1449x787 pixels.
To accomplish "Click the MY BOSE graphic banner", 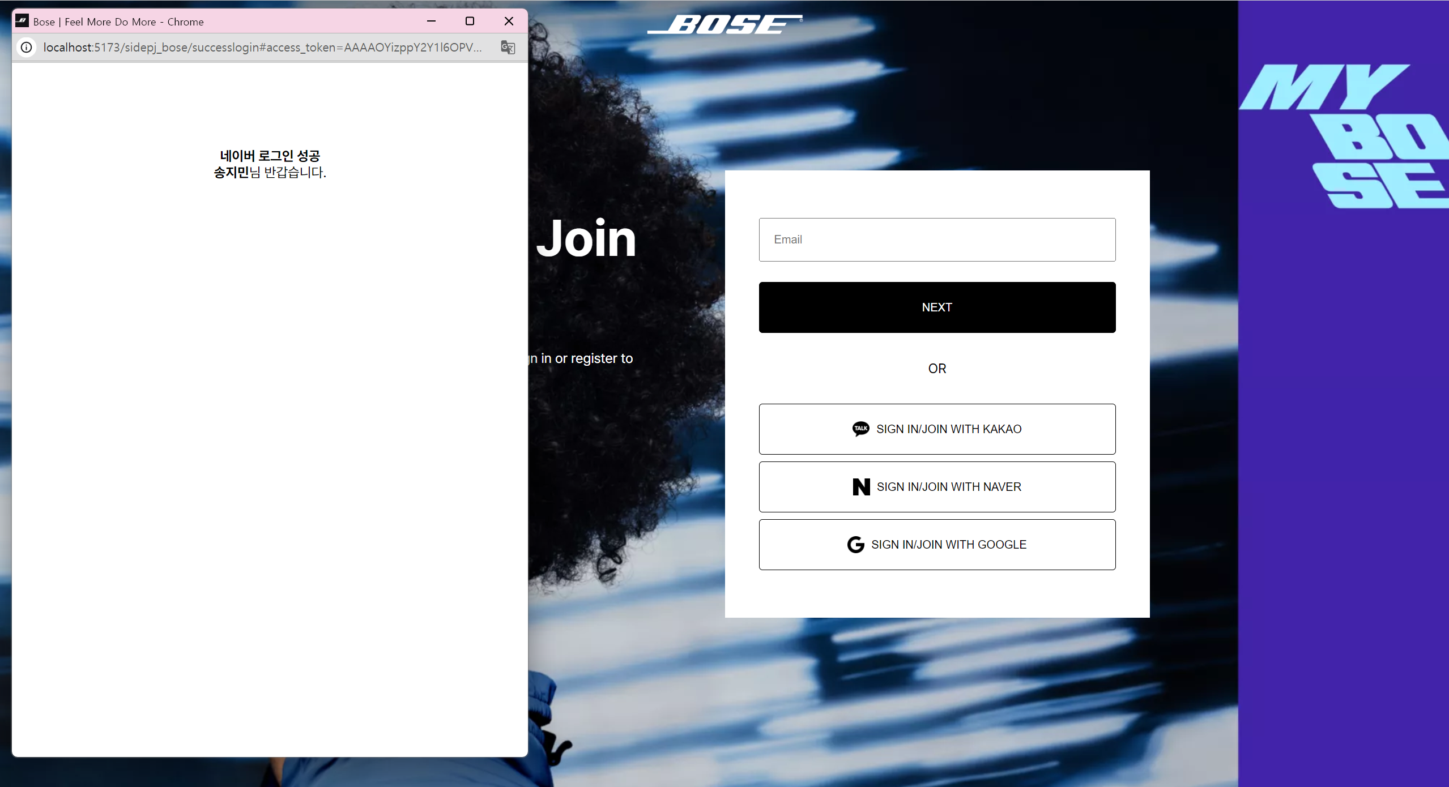I will tap(1348, 136).
